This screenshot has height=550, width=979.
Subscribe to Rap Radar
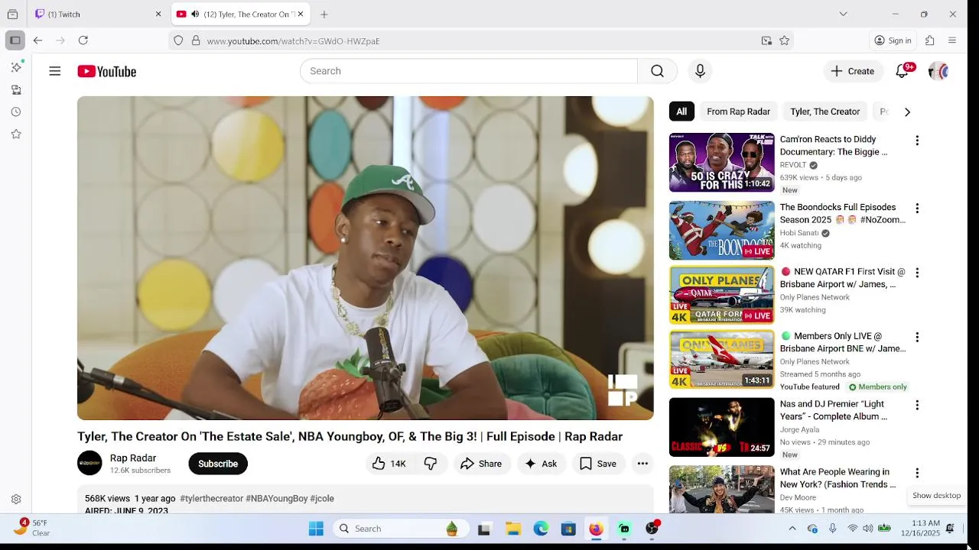[x=218, y=464]
